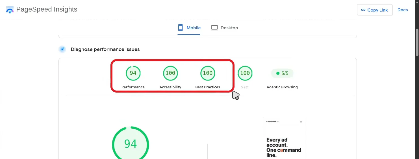Click the page vertical scrollbar thumb
The image size is (419, 159).
(417, 42)
